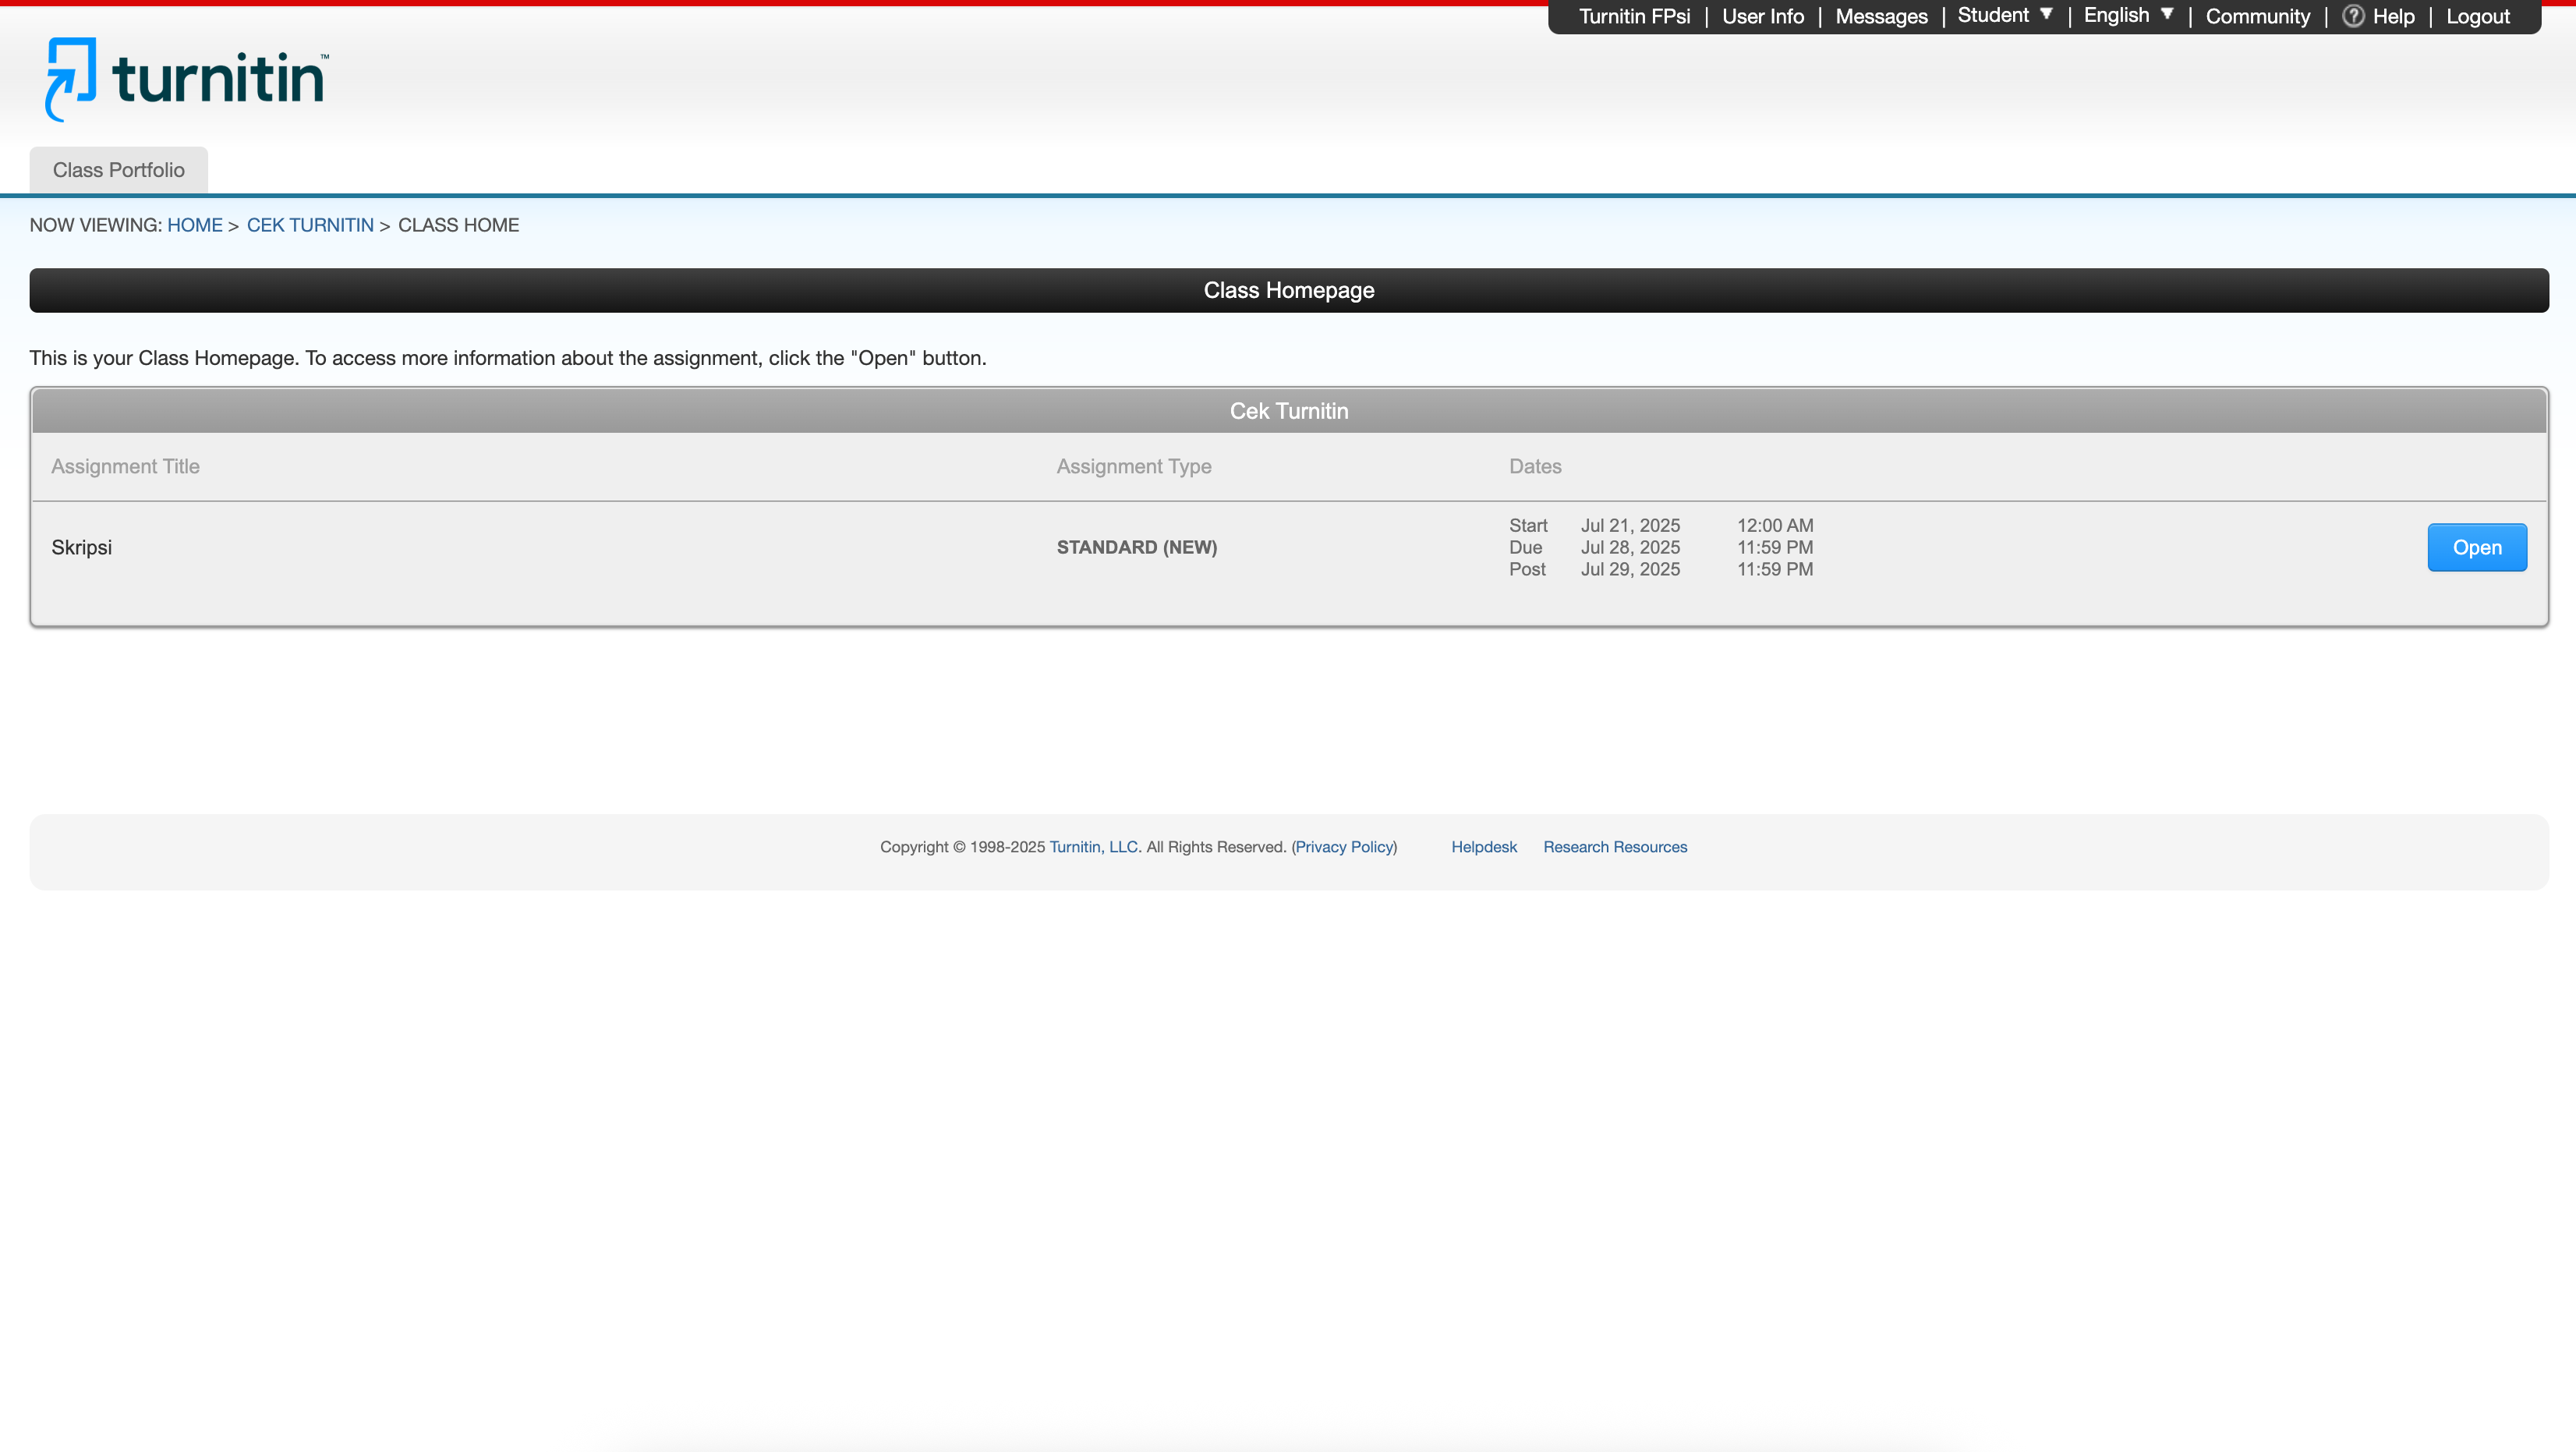Open the Privacy Policy link
This screenshot has height=1452, width=2576.
tap(1344, 847)
